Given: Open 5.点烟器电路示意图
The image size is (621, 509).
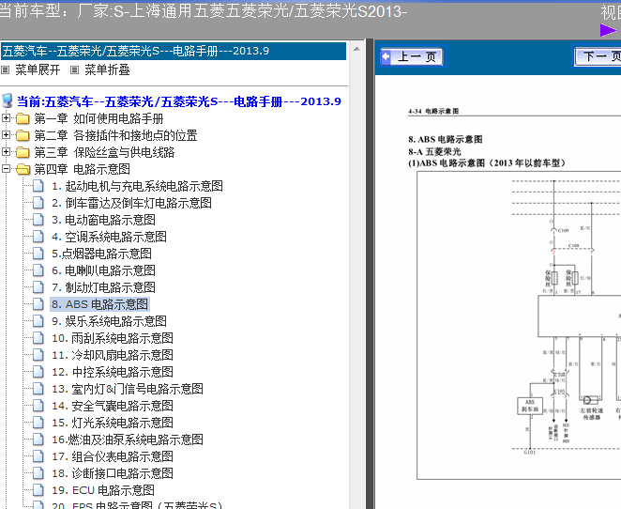Looking at the screenshot, I should [101, 254].
